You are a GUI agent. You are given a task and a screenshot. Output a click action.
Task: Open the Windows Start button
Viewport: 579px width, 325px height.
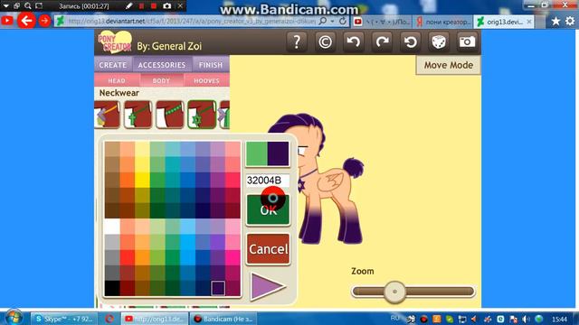(14, 318)
